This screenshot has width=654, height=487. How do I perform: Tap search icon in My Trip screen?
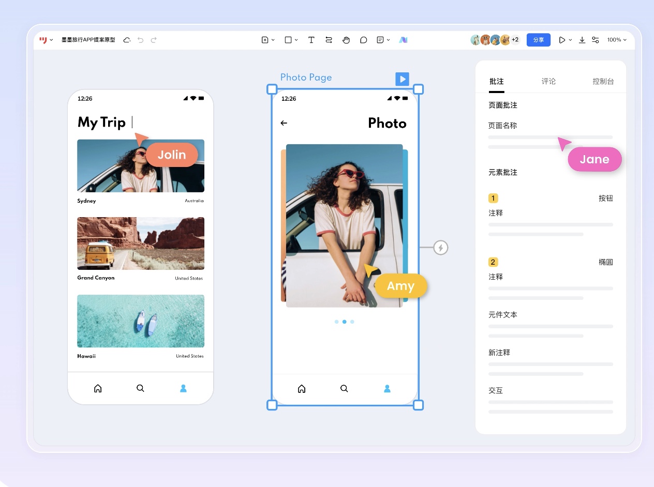(140, 388)
